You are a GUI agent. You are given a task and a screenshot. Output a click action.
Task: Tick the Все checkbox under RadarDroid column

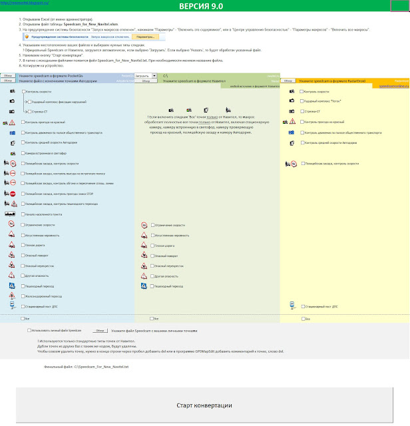pos(304,319)
